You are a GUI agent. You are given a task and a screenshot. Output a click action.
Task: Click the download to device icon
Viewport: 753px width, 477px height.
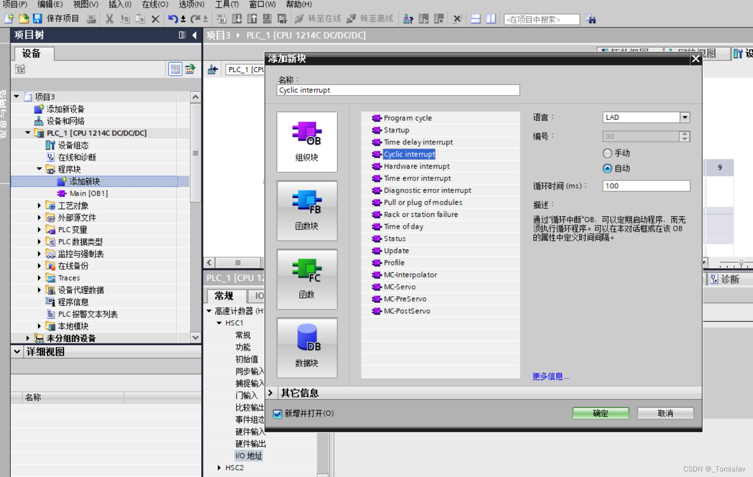click(x=236, y=19)
